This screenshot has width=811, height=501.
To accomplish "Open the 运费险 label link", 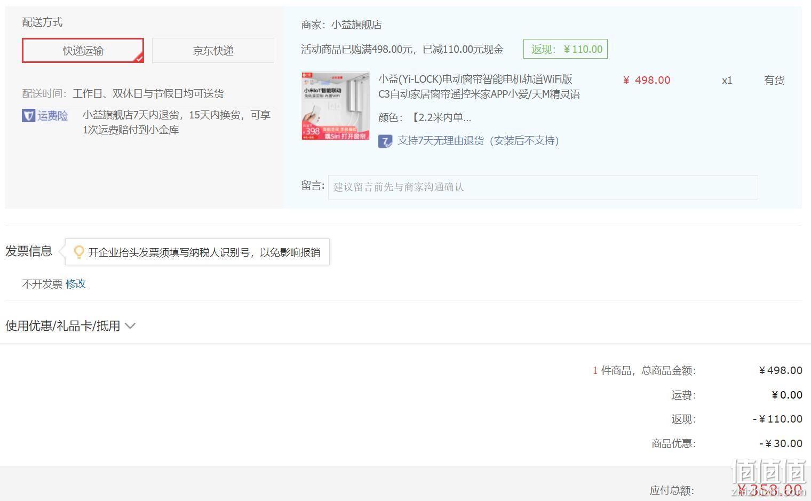I will [52, 116].
